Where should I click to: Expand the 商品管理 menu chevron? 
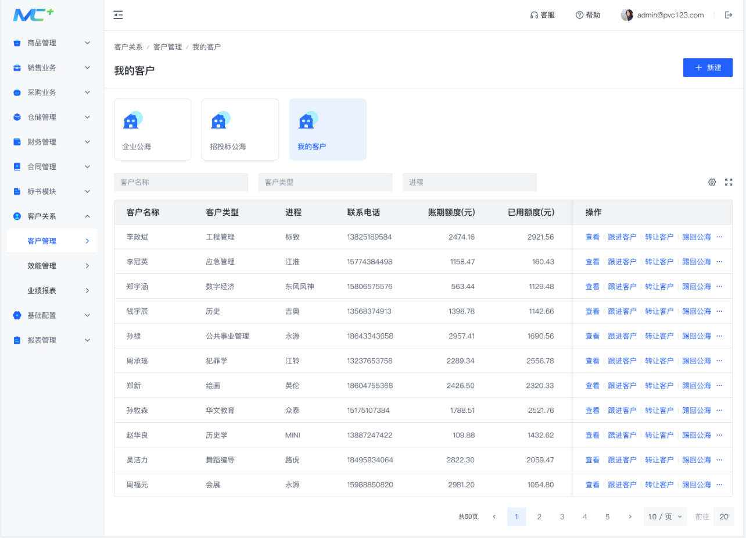click(87, 43)
